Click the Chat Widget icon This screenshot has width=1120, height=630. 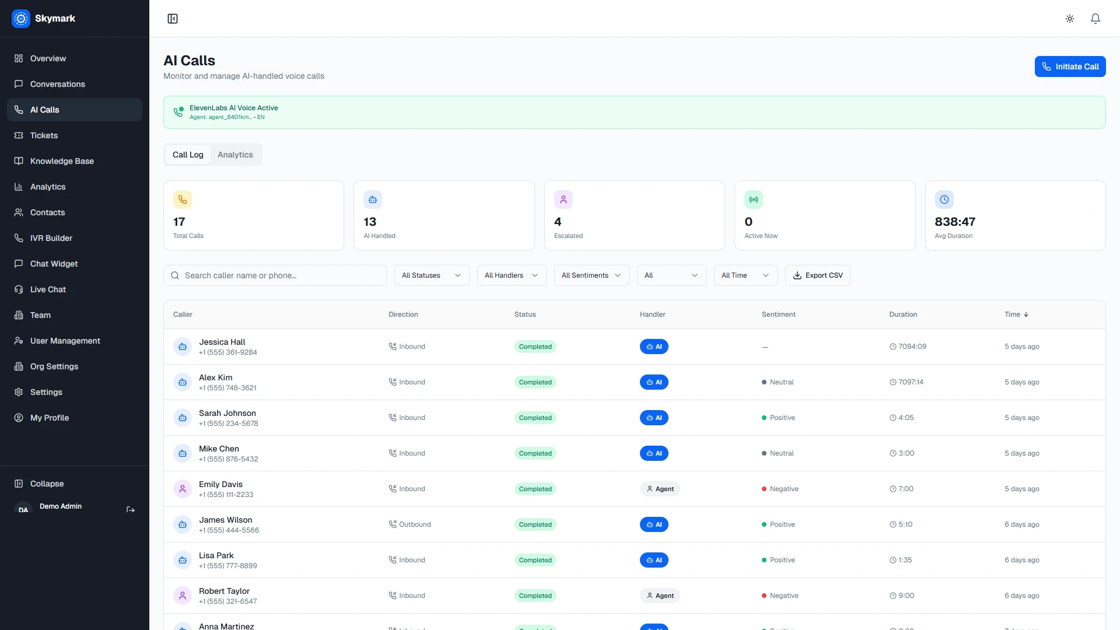click(19, 264)
